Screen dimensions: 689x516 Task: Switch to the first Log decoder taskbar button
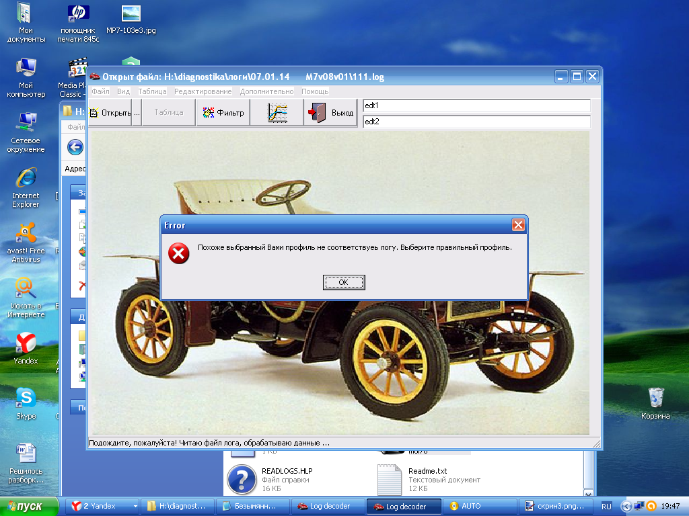(x=328, y=506)
